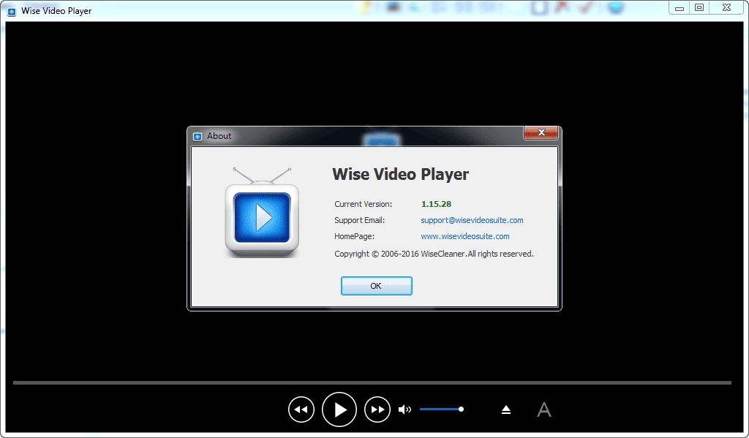Click the large letter A icon
This screenshot has width=749, height=438.
pos(544,409)
